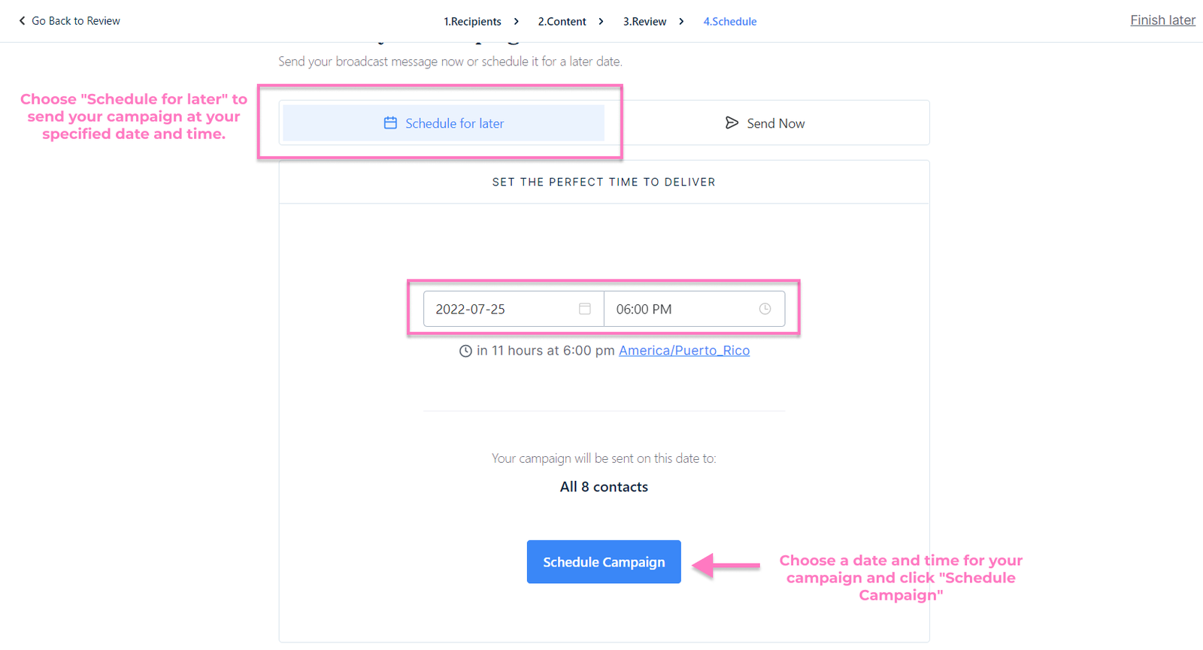The height and width of the screenshot is (650, 1203).
Task: Select the Schedule for later option
Action: [444, 123]
